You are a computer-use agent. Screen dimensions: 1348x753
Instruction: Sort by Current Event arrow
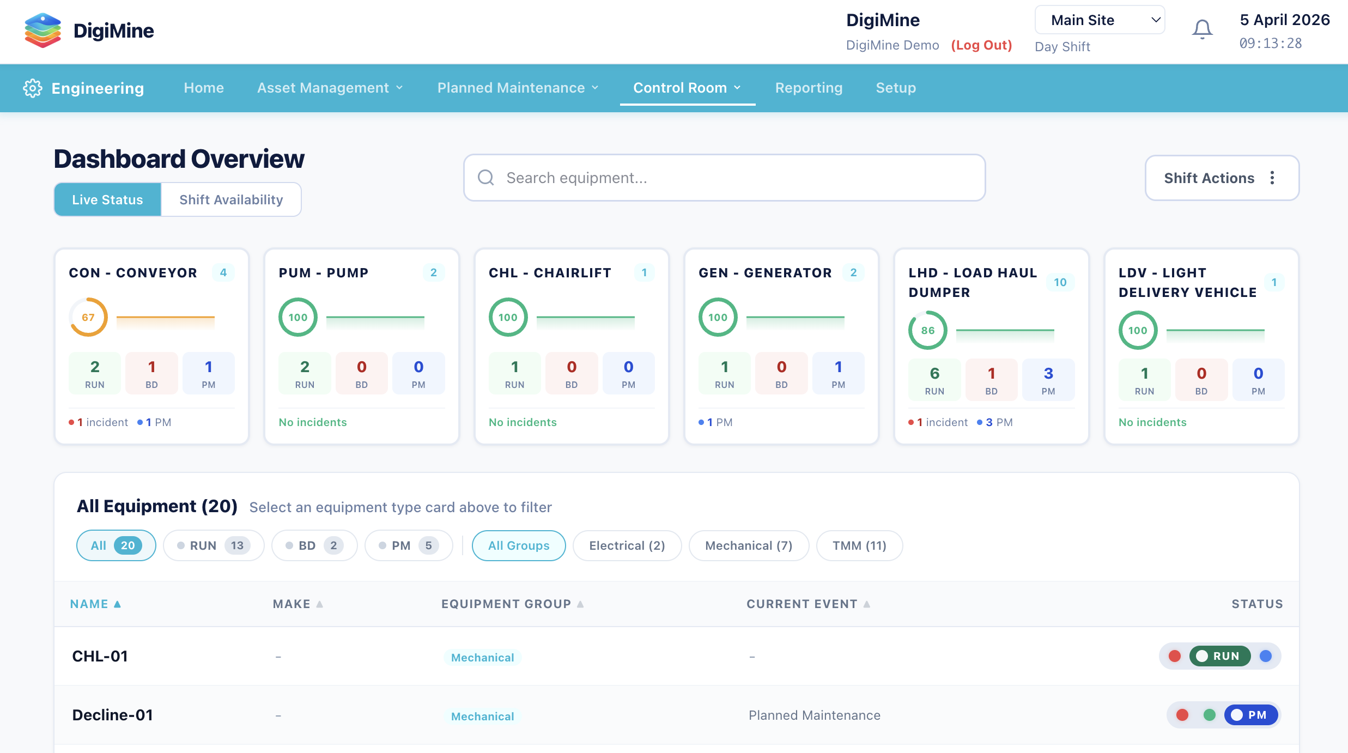click(x=867, y=604)
